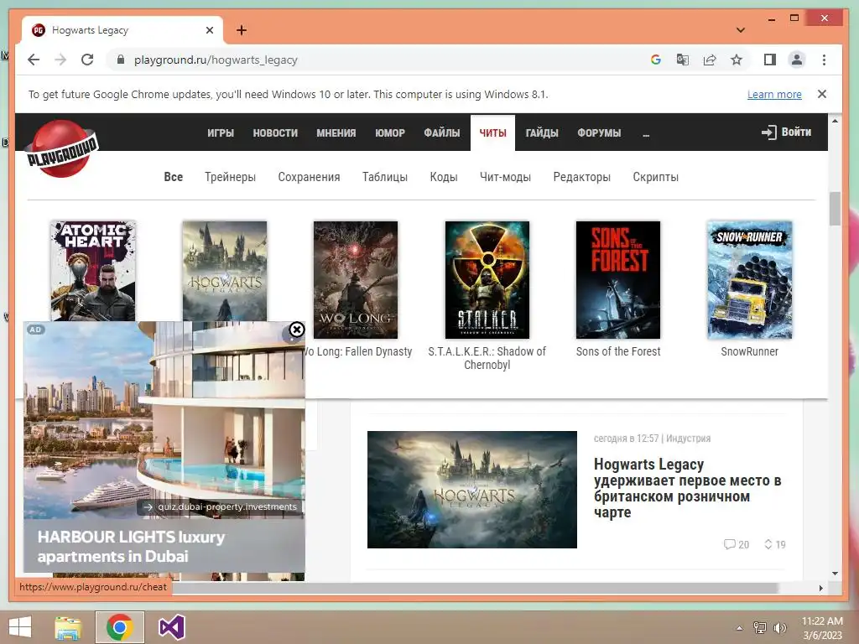Open the Wo Long game cover

pos(356,280)
